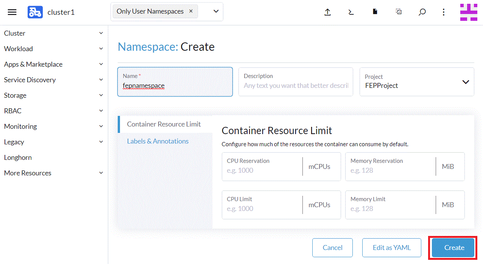Screen dimensions: 483x264
Task: Click the Import YAML upload icon
Action: [x=327, y=12]
